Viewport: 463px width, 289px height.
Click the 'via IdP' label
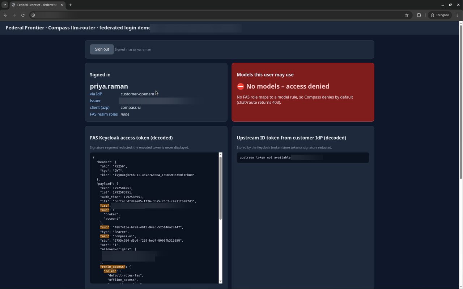(96, 94)
